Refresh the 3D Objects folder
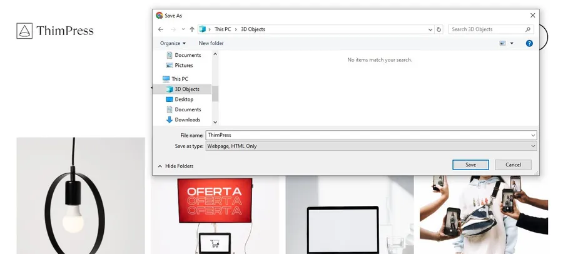The width and height of the screenshot is (563, 254). coord(439,29)
